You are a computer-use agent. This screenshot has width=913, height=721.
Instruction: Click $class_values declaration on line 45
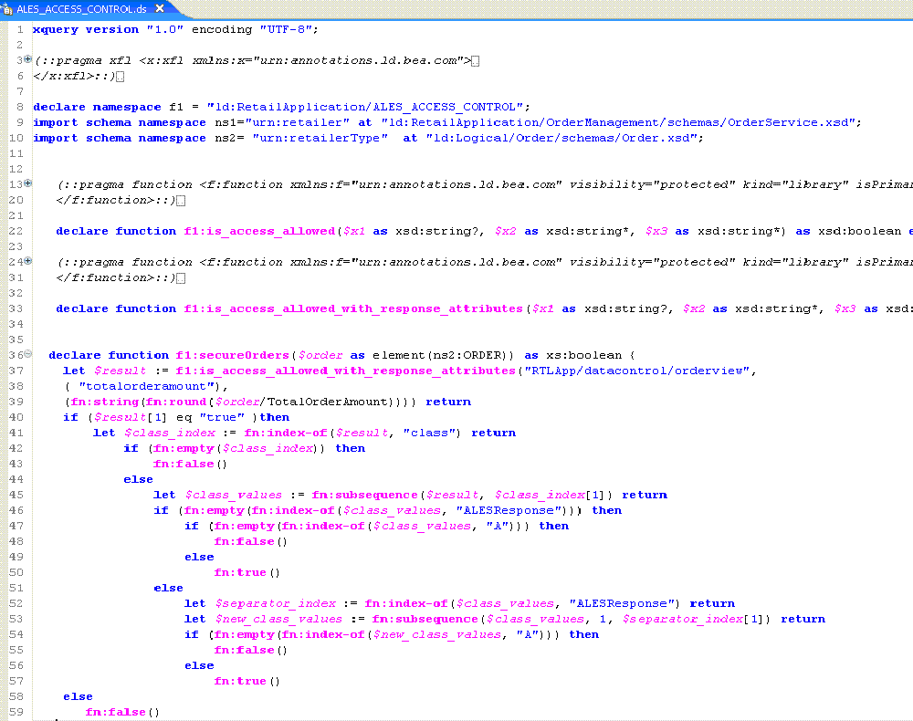coord(234,496)
